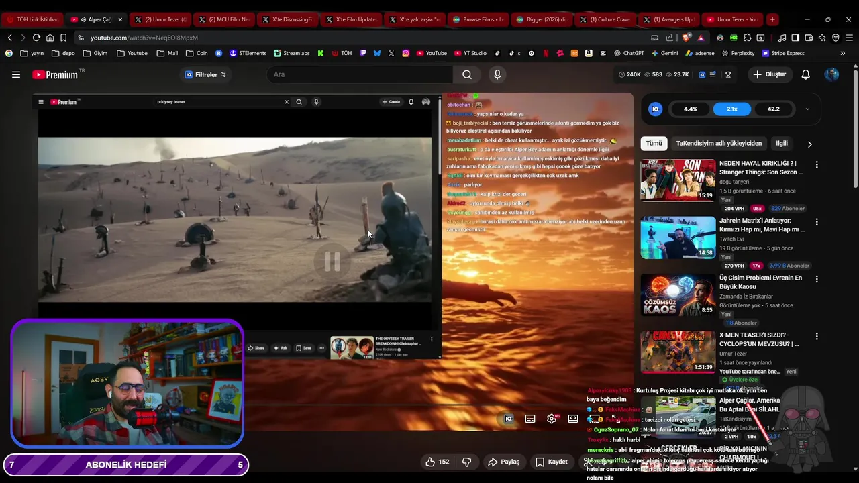Open the ChatGPT bookmark
The height and width of the screenshot is (483, 859).
point(628,53)
